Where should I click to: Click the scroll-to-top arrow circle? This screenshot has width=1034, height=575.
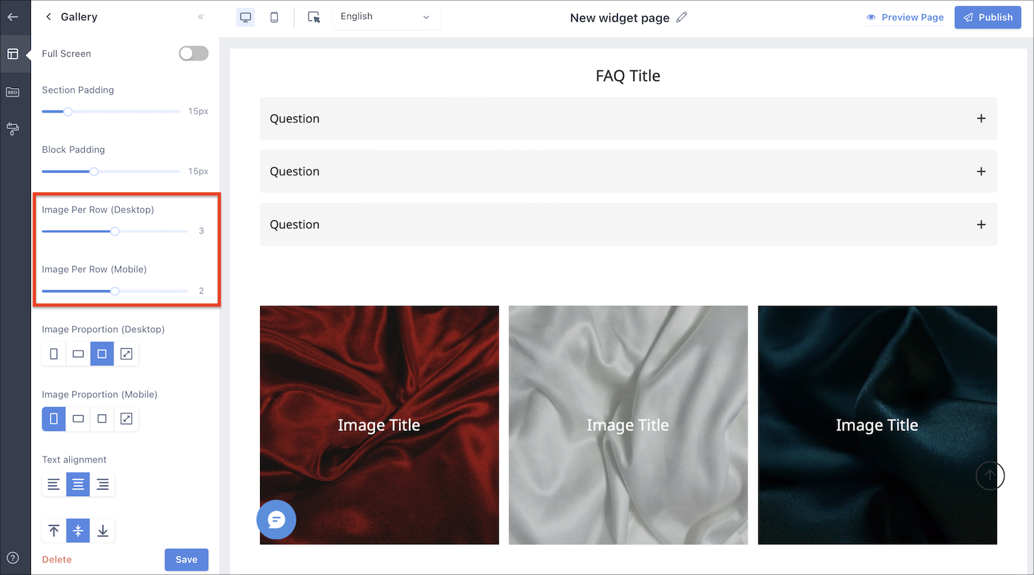click(990, 475)
